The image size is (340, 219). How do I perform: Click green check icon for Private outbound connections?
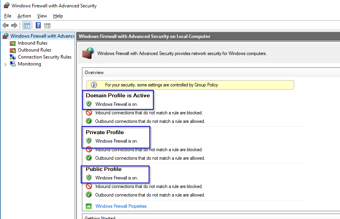point(89,158)
